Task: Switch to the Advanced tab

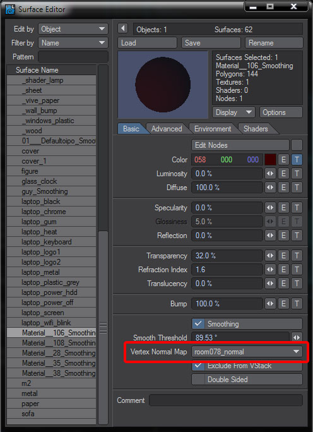Action: pos(167,129)
